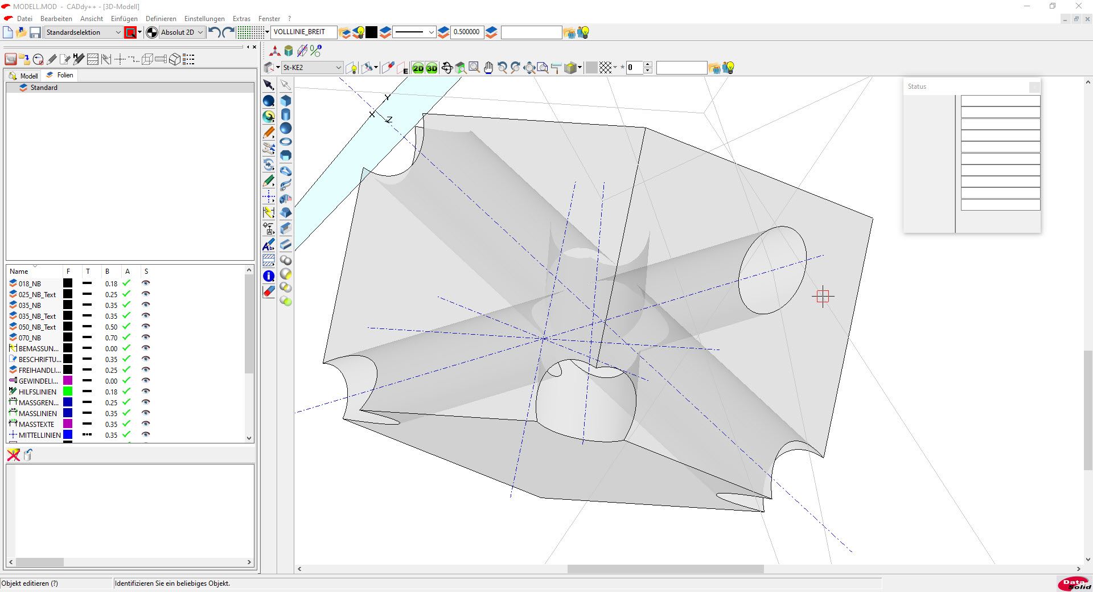Select the Standard tree item
This screenshot has width=1093, height=592.
(44, 88)
